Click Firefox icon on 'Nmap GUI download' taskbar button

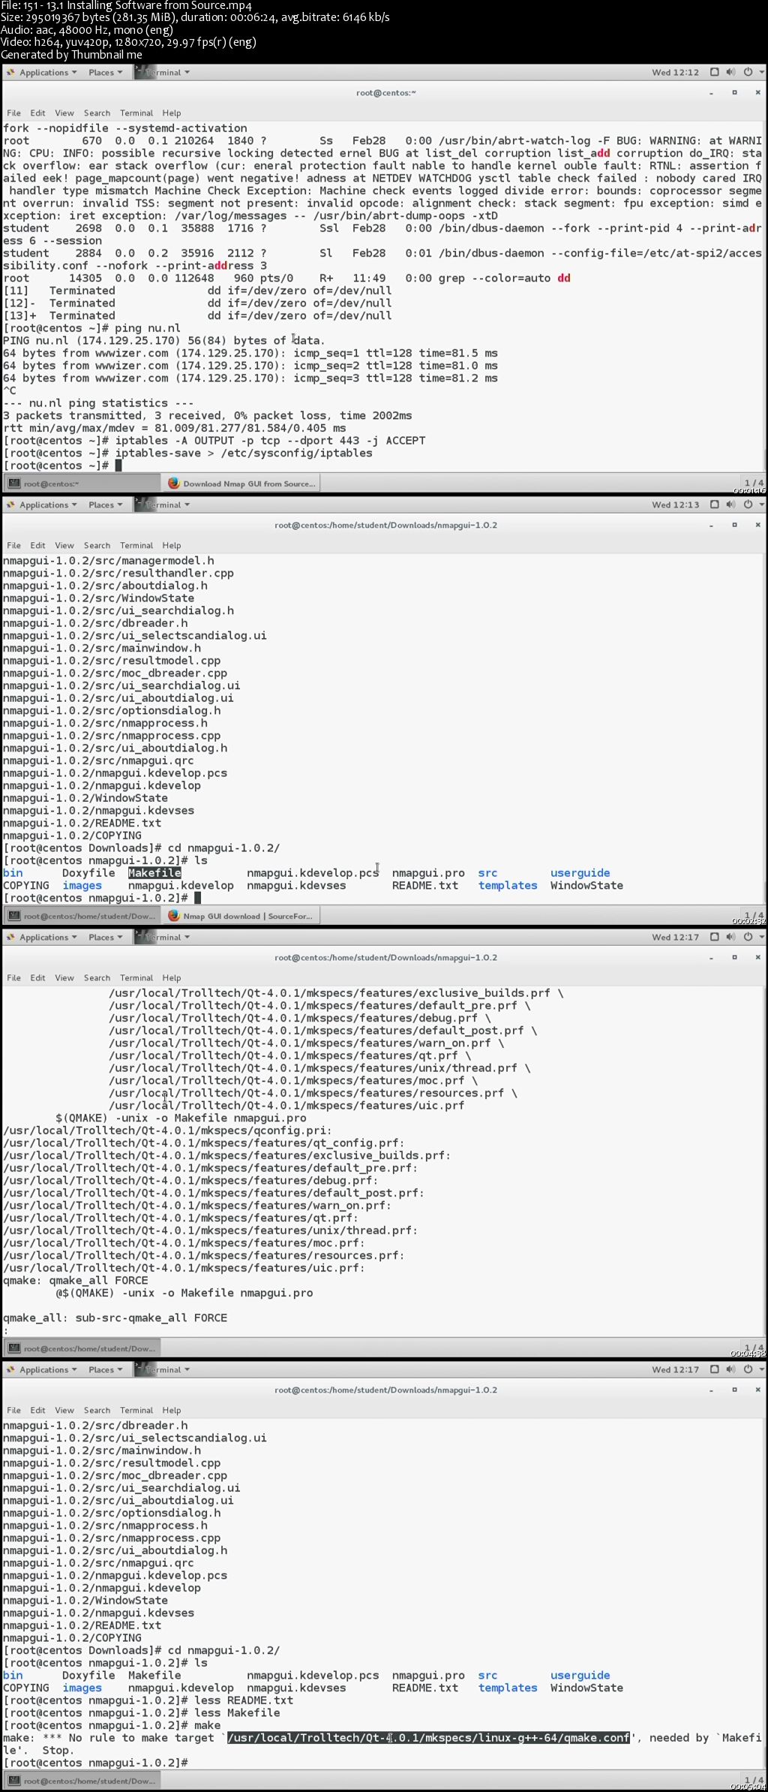pos(175,916)
